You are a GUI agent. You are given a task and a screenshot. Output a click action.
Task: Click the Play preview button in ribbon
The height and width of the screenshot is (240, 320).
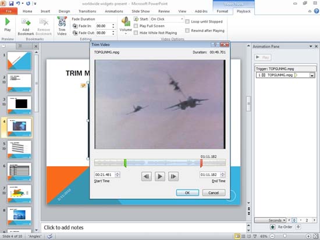(x=8, y=24)
